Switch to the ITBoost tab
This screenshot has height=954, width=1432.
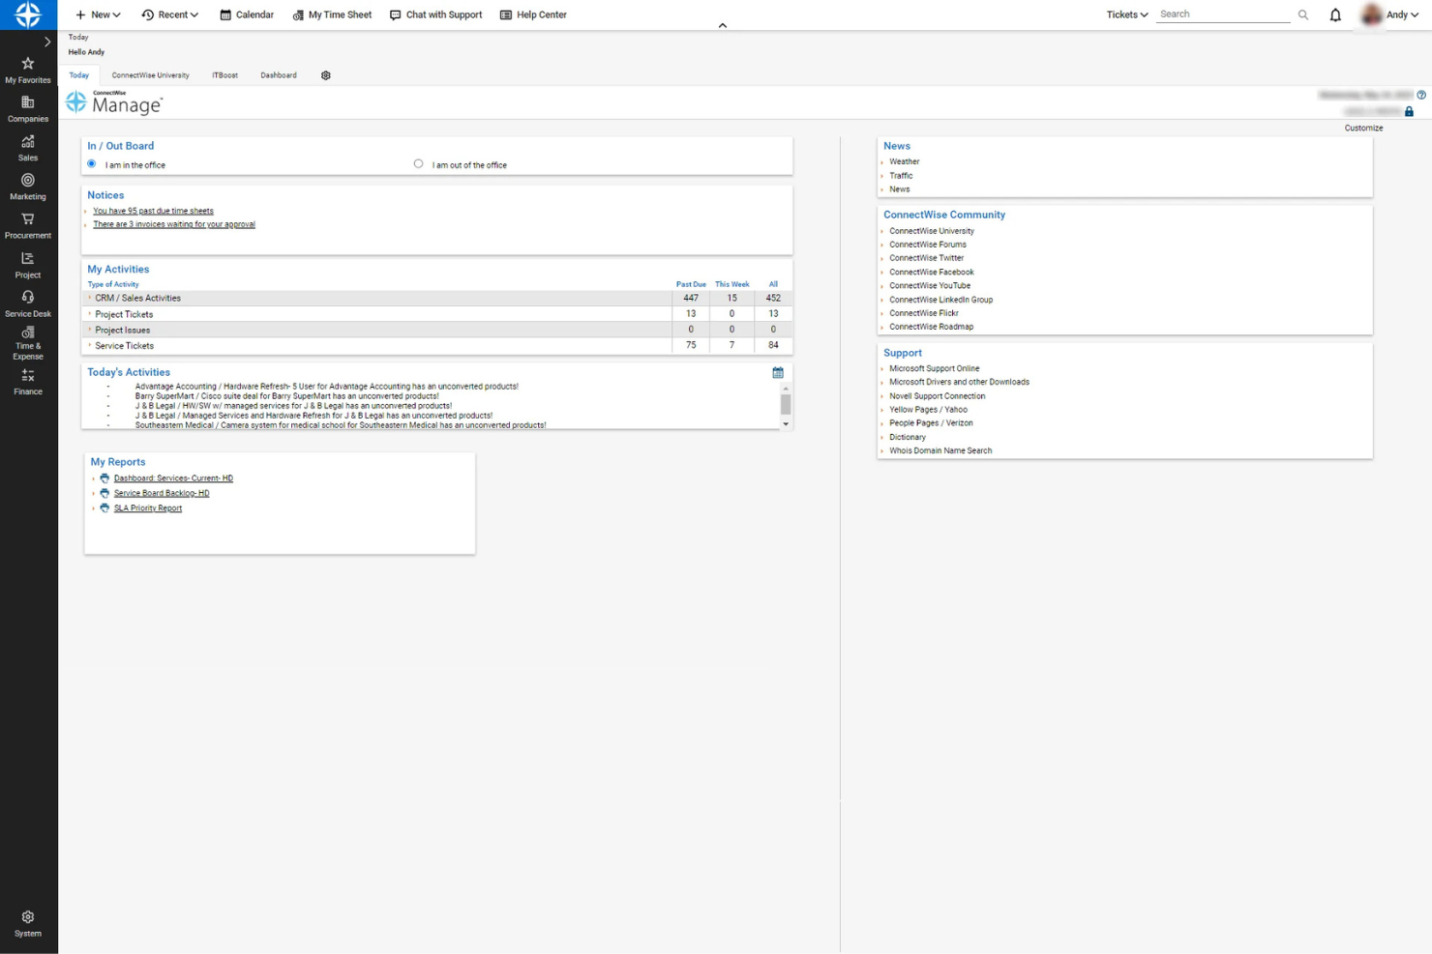tap(224, 74)
